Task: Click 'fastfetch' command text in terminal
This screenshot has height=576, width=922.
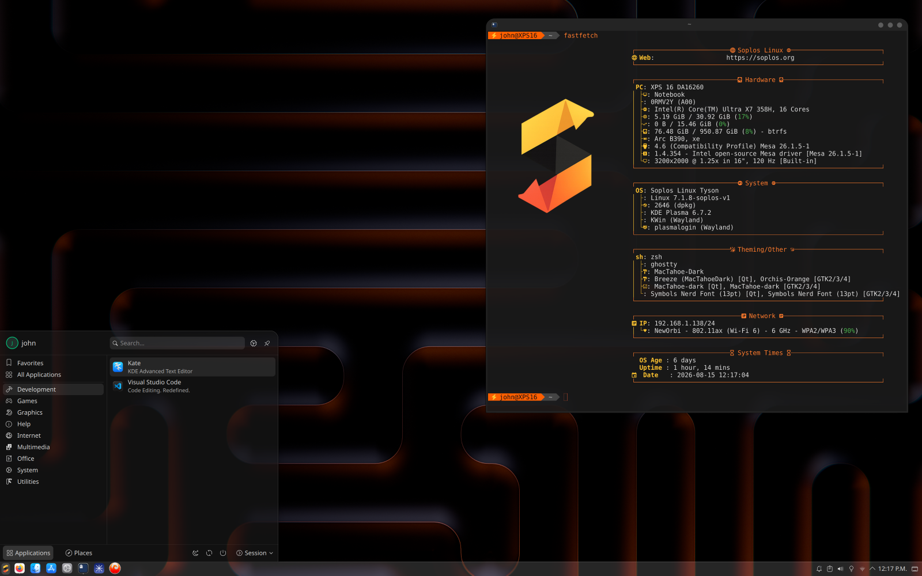Action: (581, 36)
